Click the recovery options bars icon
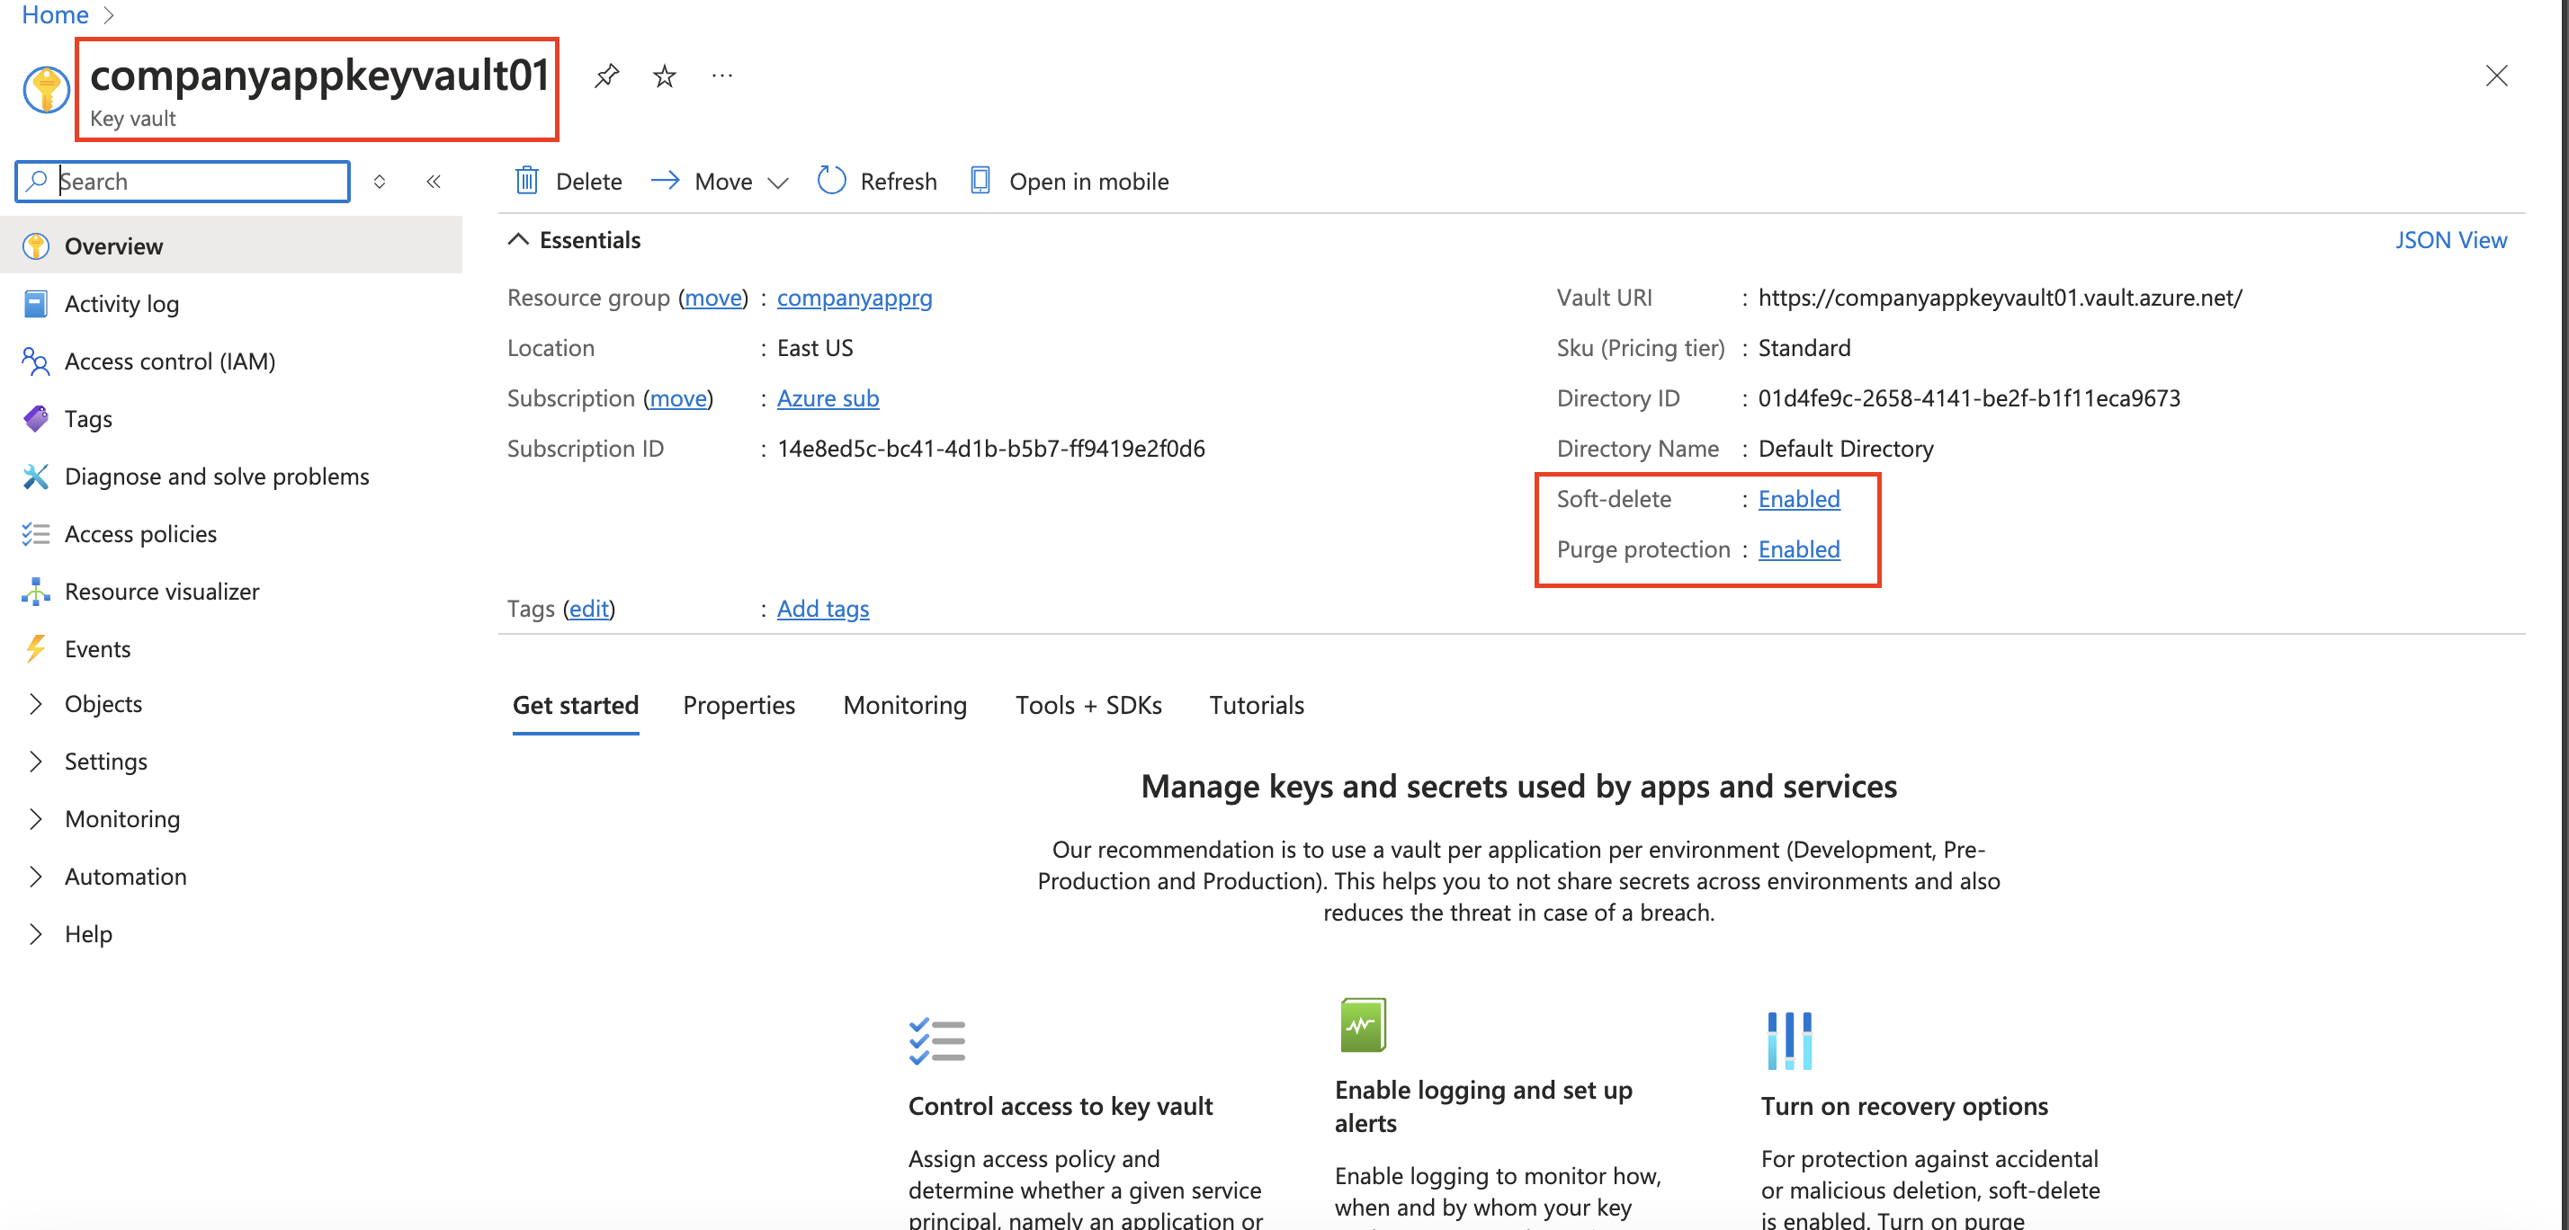Viewport: 2569px width, 1230px height. [x=1789, y=1040]
